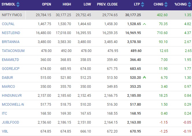Click GODREJCP change value 11.90
This screenshot has width=192, height=136.
[163, 68]
